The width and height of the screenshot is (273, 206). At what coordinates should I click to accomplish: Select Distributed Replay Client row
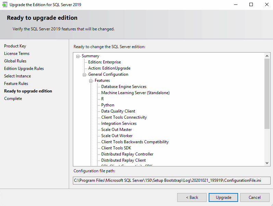pyautogui.click(x=123, y=160)
